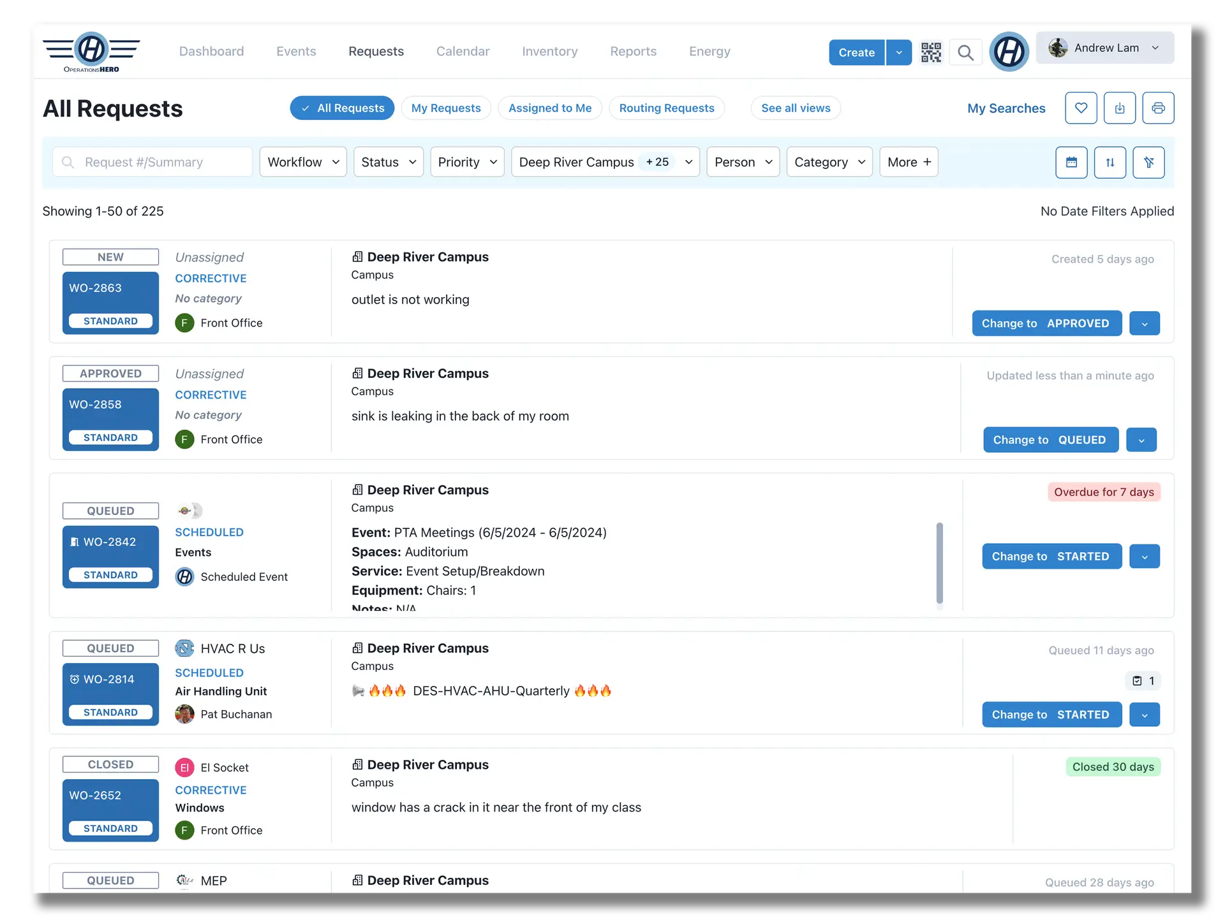Save search with the heart icon
Image resolution: width=1225 pixels, height=918 pixels.
[x=1081, y=108]
